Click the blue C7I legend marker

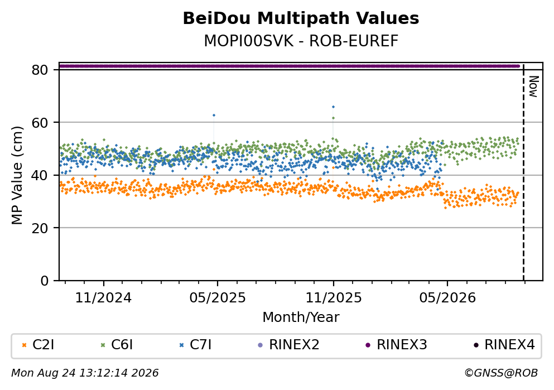(x=182, y=345)
